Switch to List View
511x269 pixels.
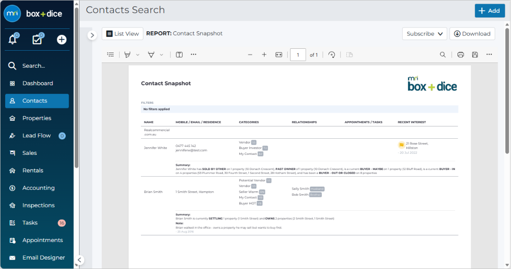(123, 34)
